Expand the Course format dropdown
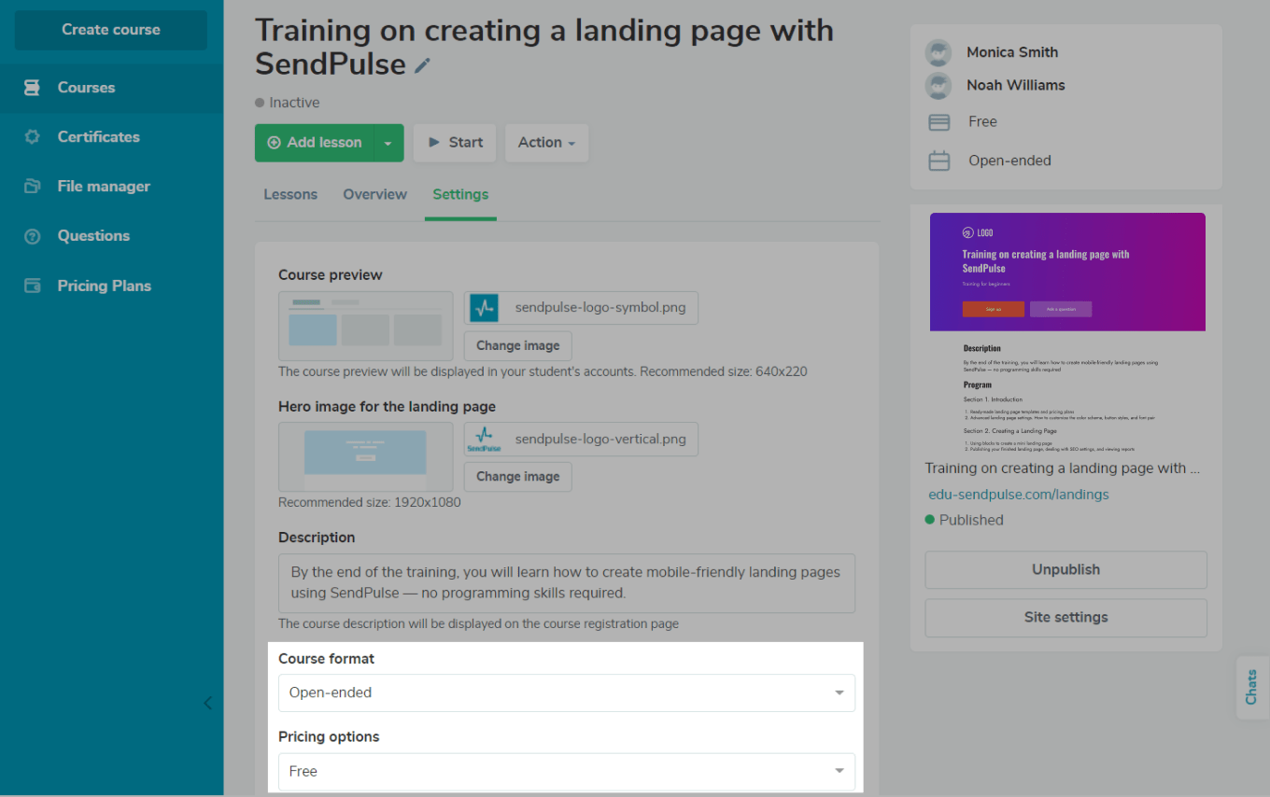Screen dimensions: 1270x797 tap(566, 692)
